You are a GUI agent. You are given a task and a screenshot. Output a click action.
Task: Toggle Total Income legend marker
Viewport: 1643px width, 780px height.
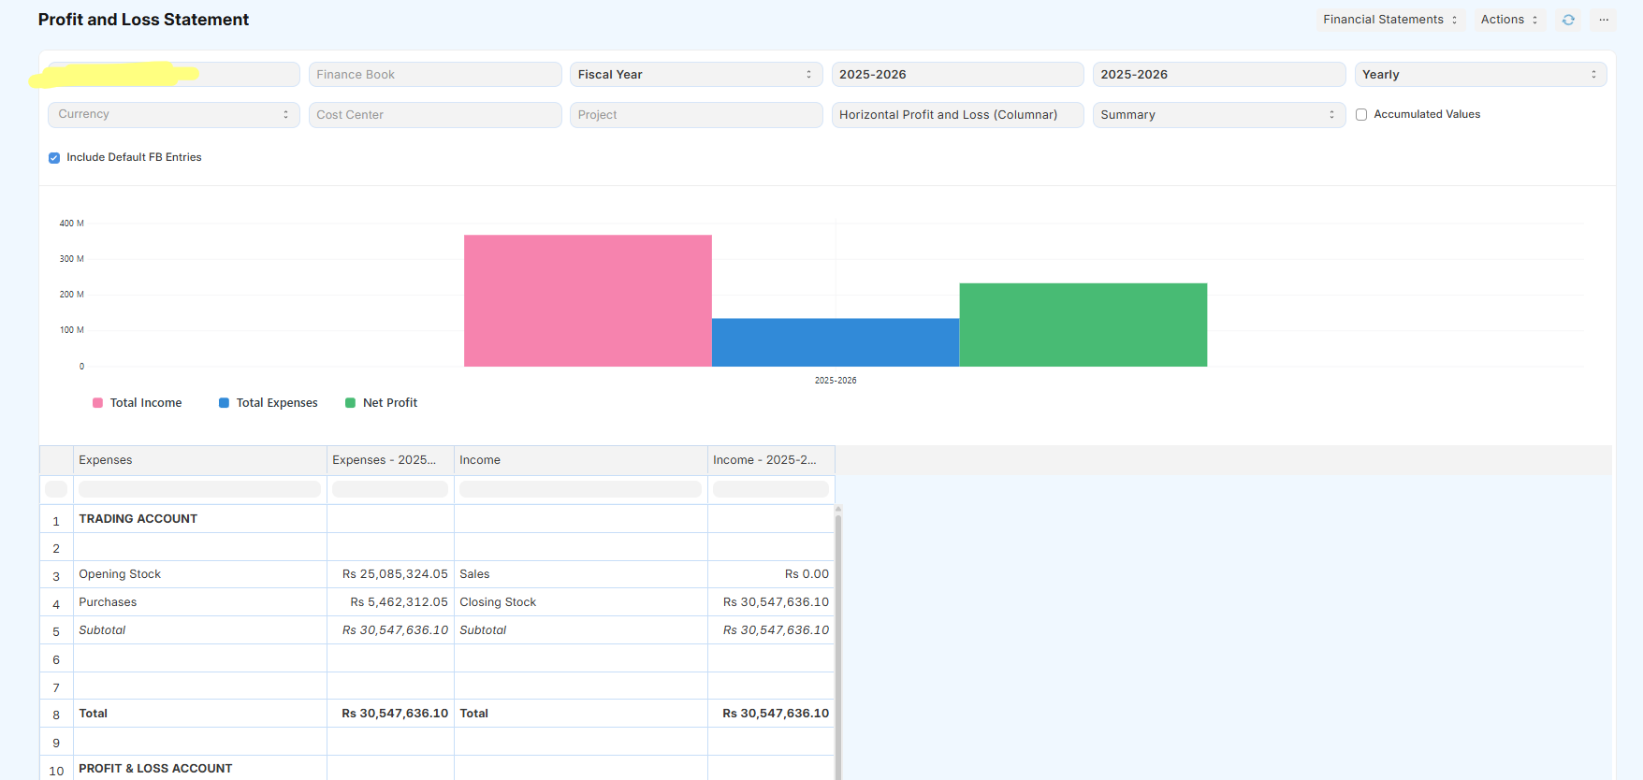98,403
